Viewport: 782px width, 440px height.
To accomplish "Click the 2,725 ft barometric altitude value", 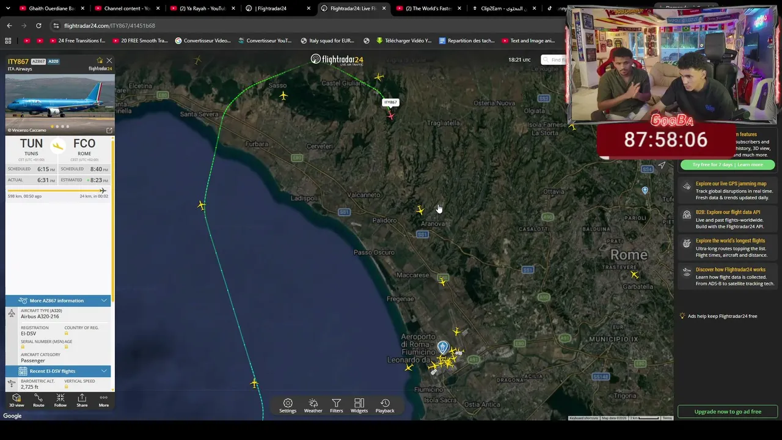I will [29, 387].
